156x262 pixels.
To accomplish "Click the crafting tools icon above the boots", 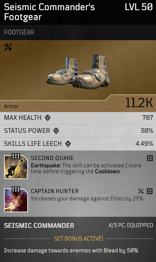I will click(8, 47).
